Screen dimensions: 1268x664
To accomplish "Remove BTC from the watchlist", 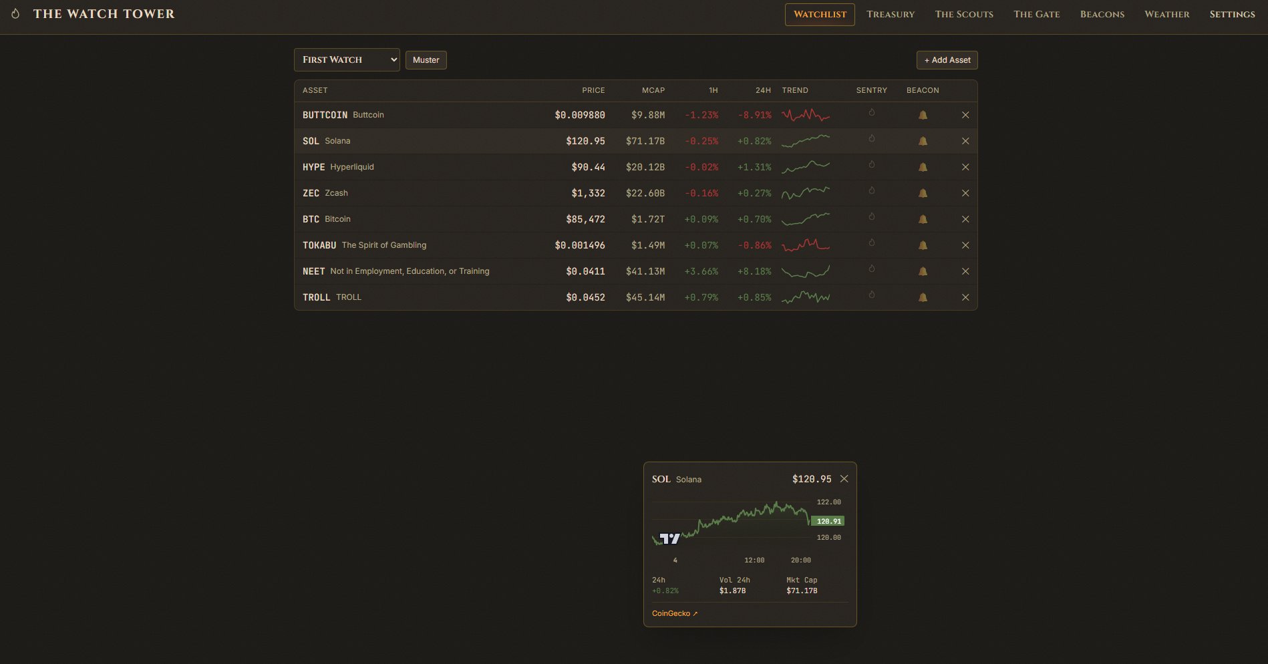I will point(965,219).
